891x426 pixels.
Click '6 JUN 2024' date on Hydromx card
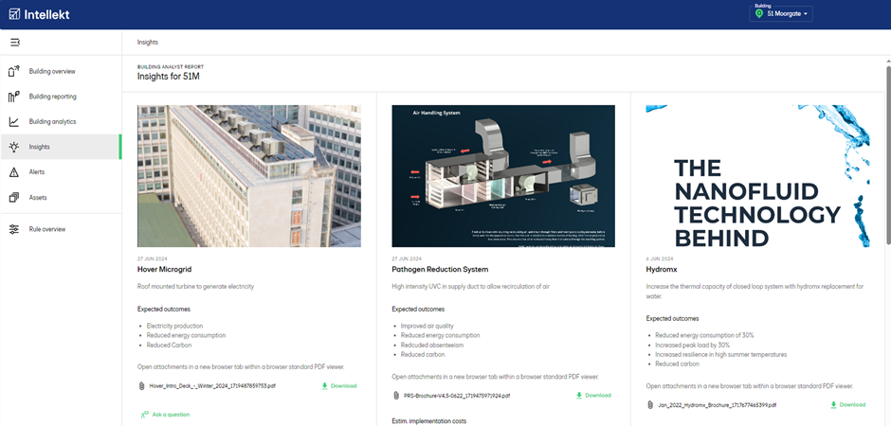pyautogui.click(x=658, y=258)
